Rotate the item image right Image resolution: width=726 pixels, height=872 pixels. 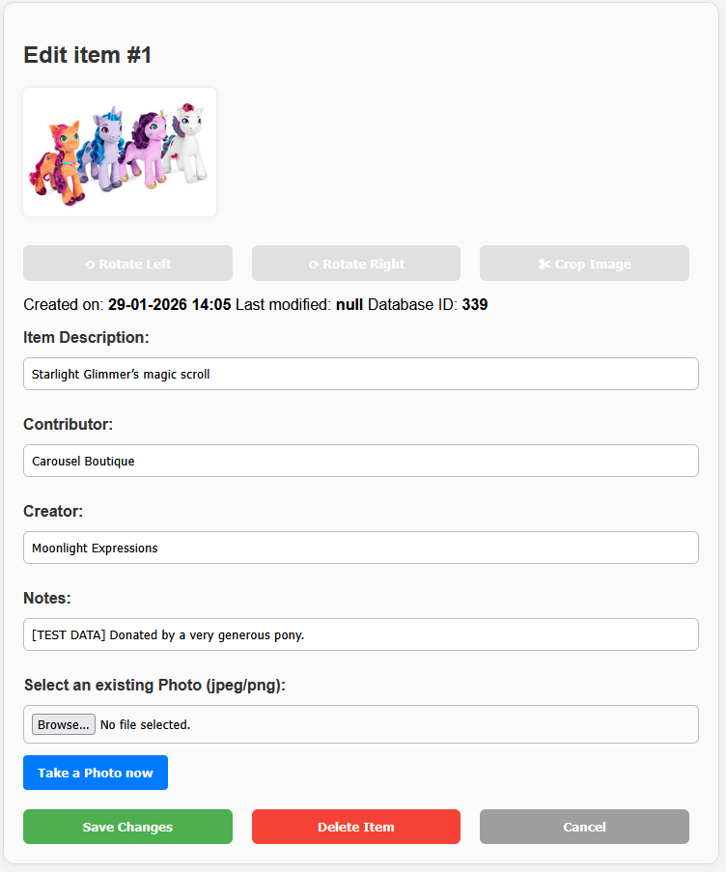tap(355, 264)
